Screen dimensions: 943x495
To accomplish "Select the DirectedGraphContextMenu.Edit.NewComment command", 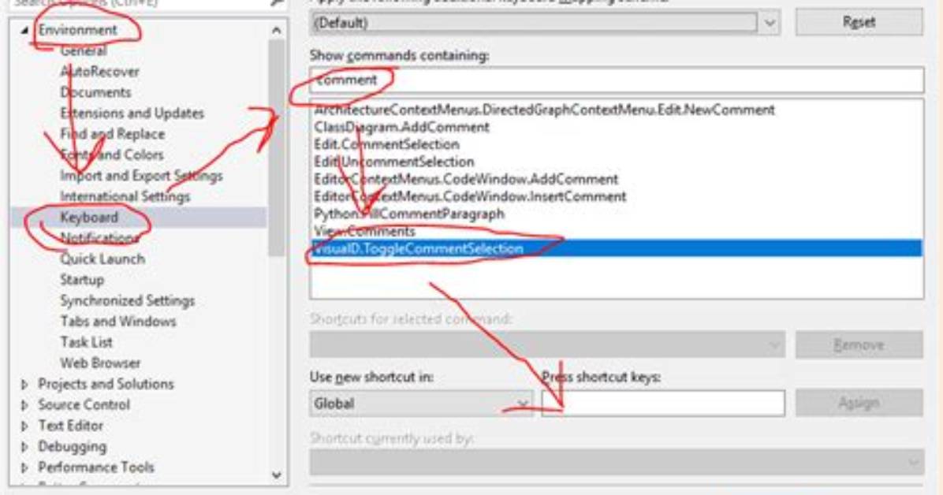I will (x=544, y=110).
